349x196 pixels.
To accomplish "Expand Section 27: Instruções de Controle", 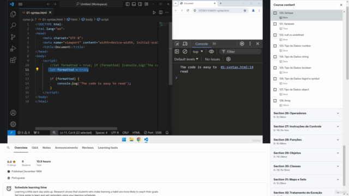I will pos(306,128).
